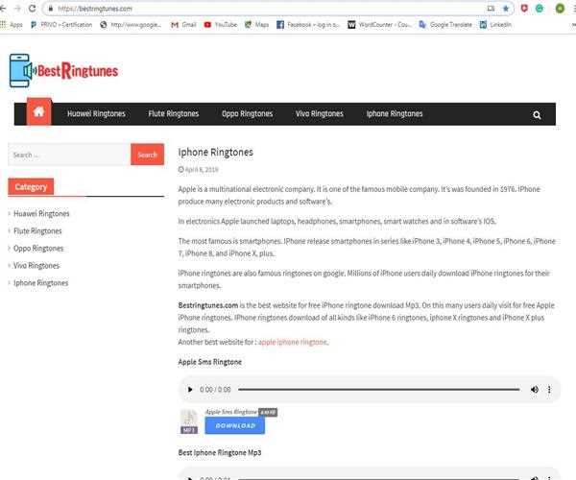Image resolution: width=576 pixels, height=480 pixels.
Task: Click the home icon in navigation bar
Action: click(38, 113)
